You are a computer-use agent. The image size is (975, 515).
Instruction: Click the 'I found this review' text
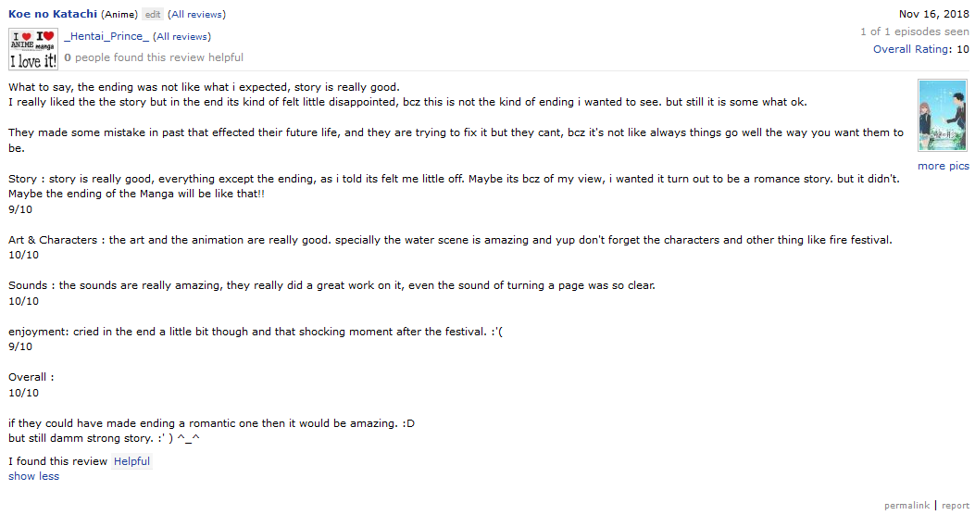click(58, 461)
